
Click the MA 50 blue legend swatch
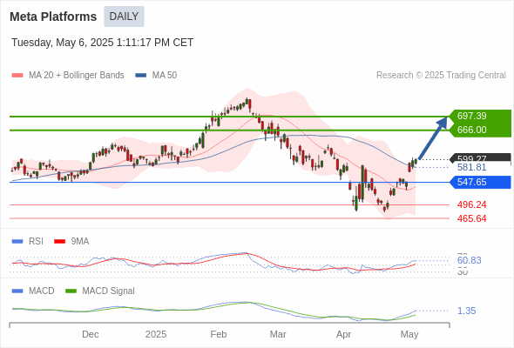point(140,76)
